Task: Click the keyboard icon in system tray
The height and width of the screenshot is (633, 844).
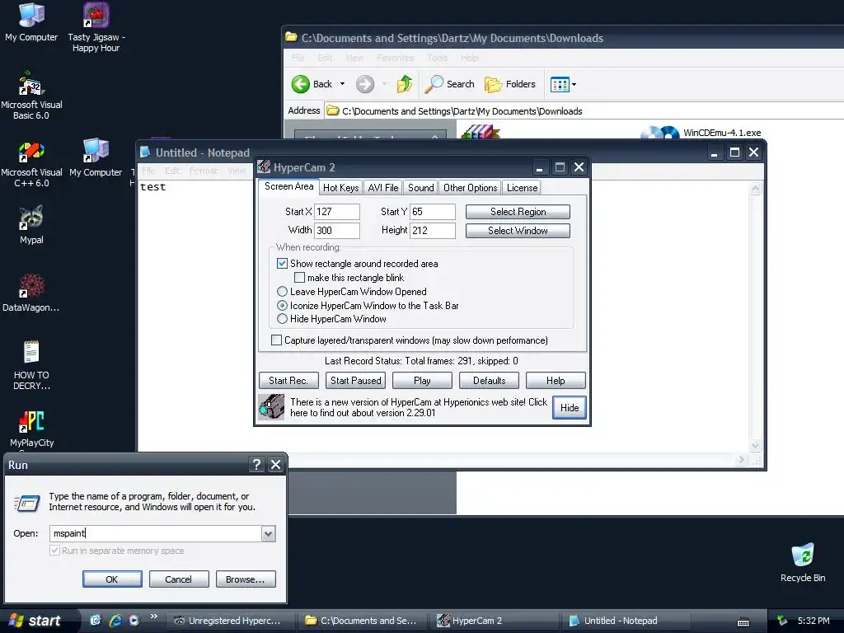Action: pyautogui.click(x=743, y=621)
